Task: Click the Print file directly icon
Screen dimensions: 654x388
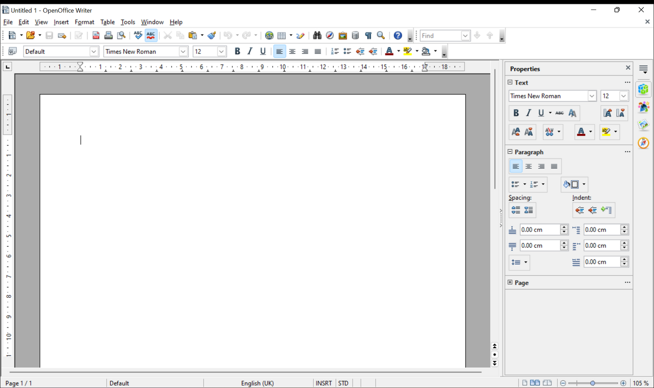Action: click(109, 35)
